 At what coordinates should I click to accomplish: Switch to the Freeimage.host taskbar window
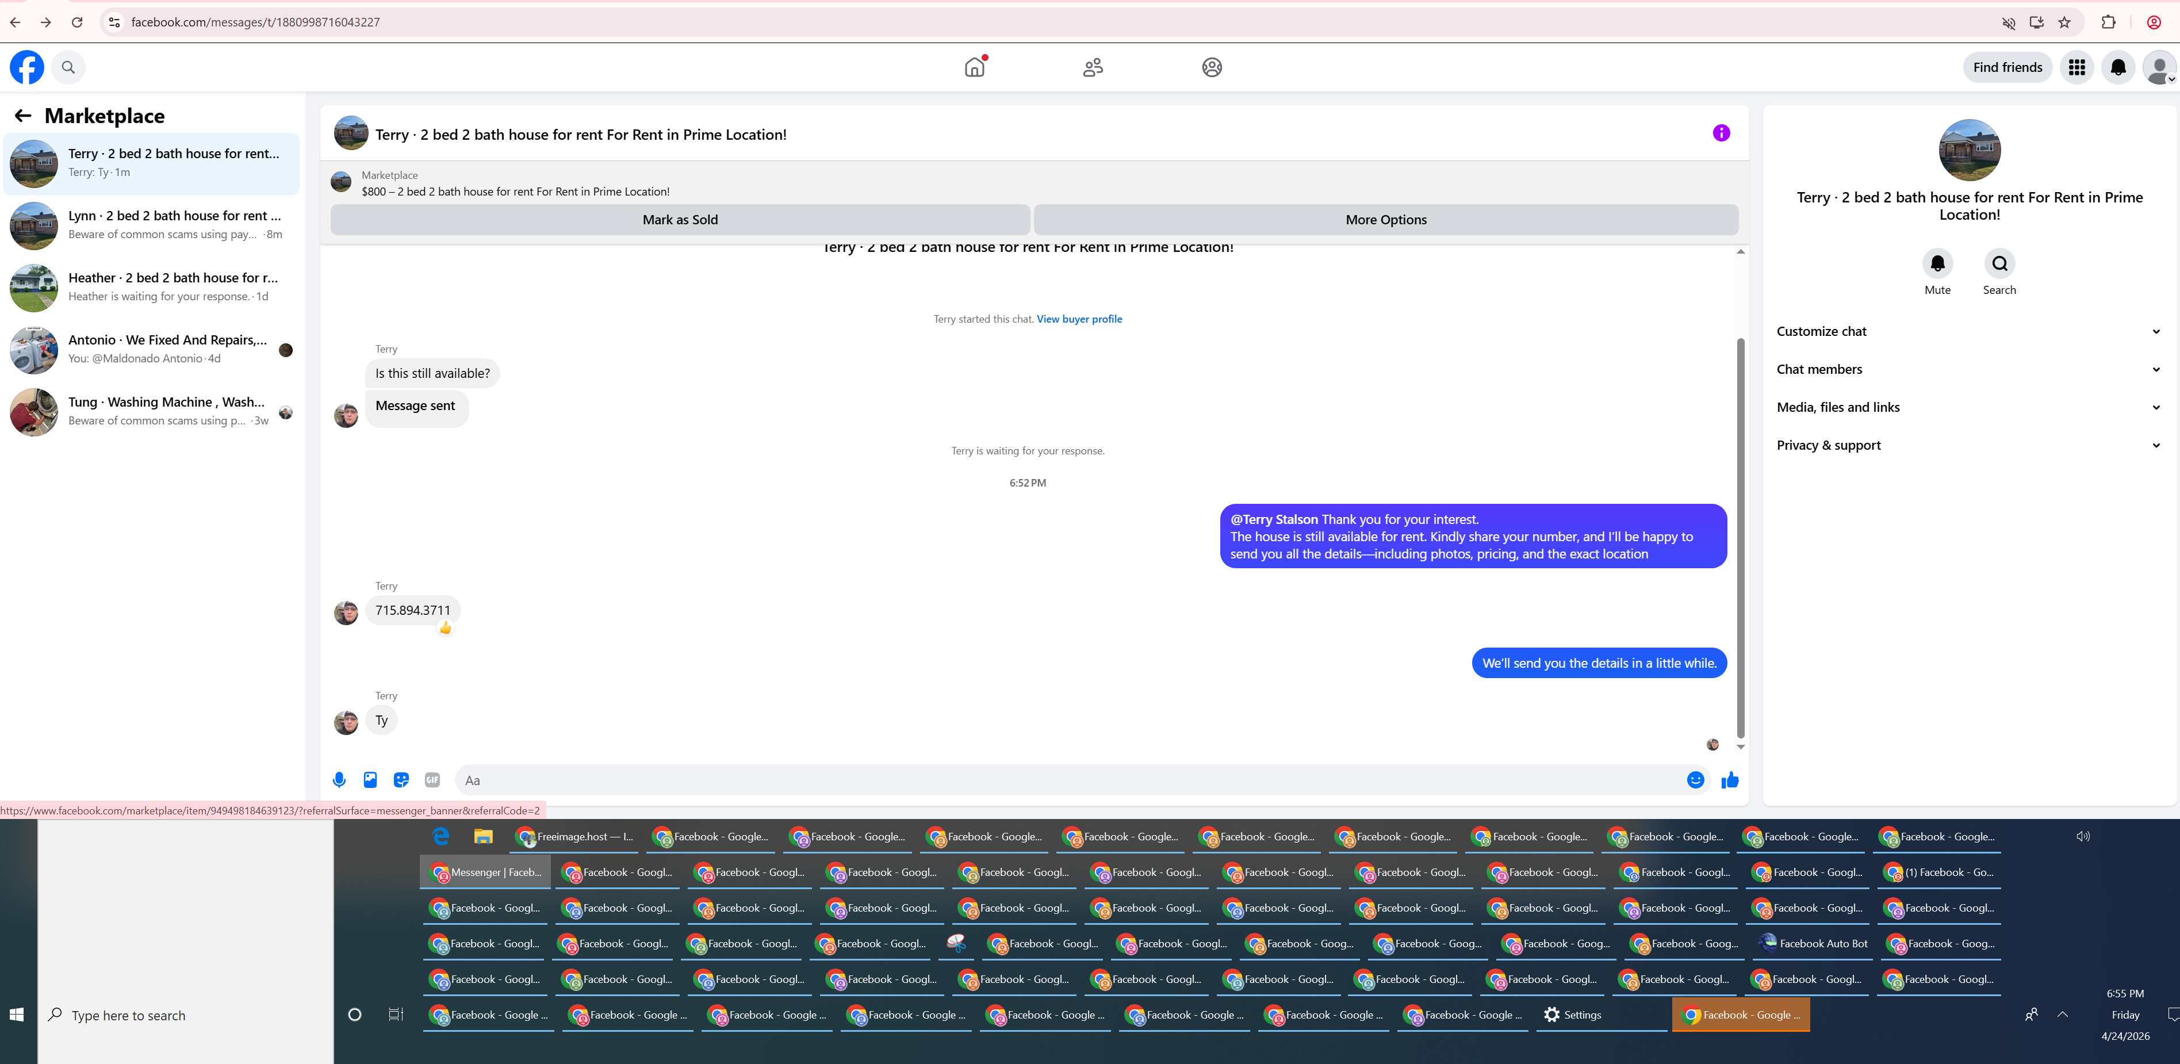pos(574,836)
